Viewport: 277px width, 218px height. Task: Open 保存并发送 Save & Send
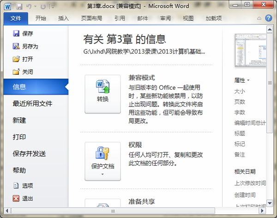pyautogui.click(x=29, y=154)
